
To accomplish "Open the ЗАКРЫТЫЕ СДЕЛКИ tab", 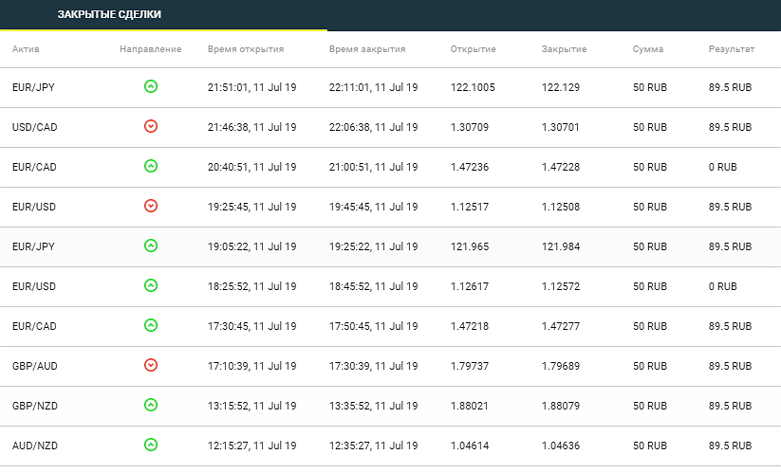I will [109, 14].
